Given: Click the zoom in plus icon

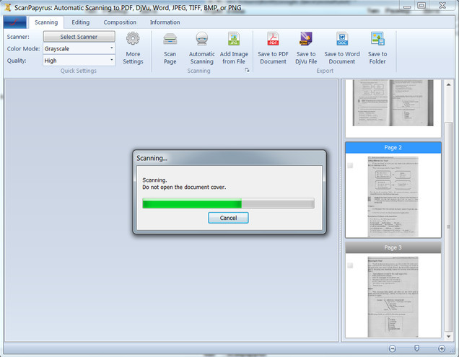Looking at the screenshot, I should click(x=442, y=348).
